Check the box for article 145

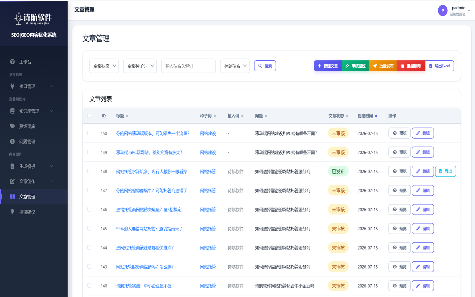89,228
